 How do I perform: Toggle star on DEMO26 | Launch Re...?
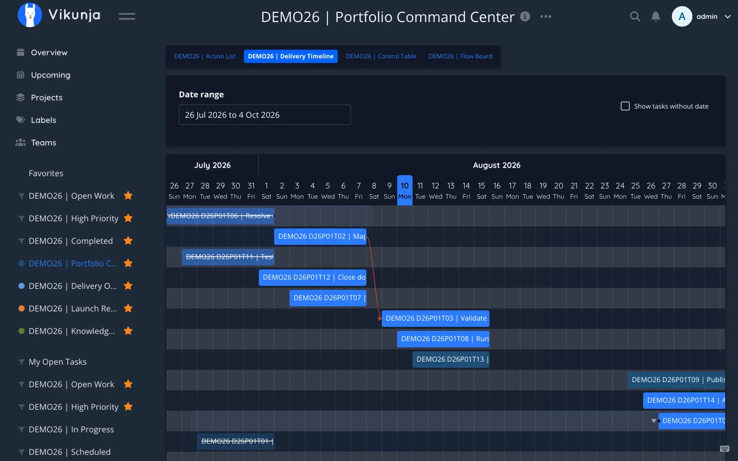coord(128,308)
